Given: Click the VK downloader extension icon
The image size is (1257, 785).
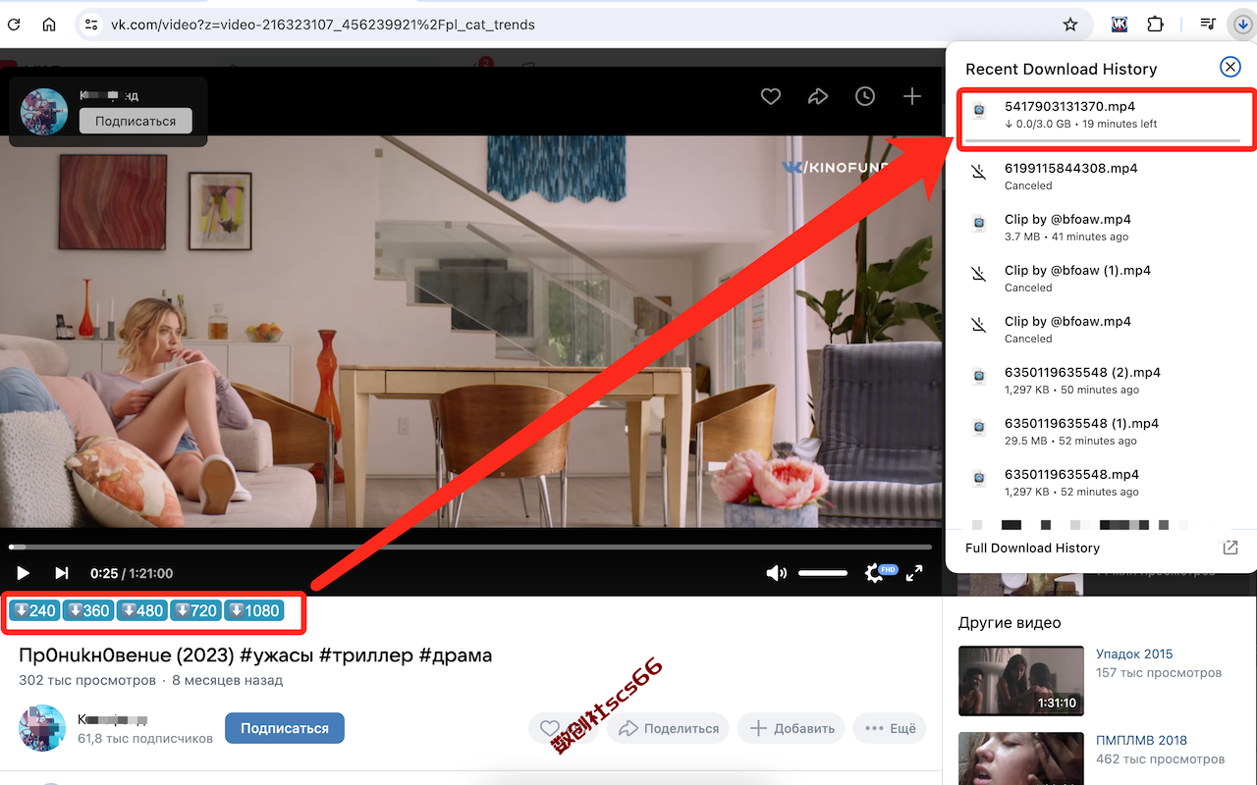Looking at the screenshot, I should tap(1120, 25).
